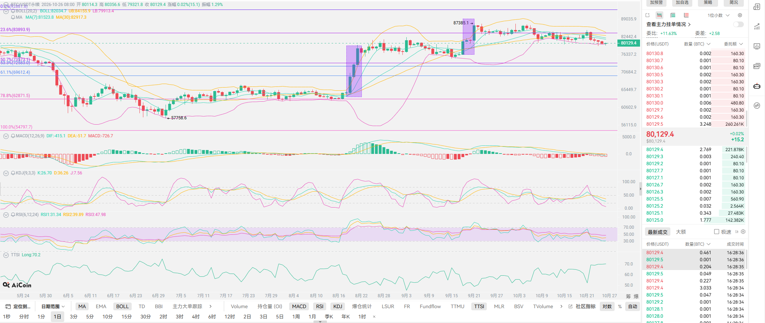This screenshot has width=765, height=323.
Task: Show only sell orders in order book
Action: (x=686, y=15)
